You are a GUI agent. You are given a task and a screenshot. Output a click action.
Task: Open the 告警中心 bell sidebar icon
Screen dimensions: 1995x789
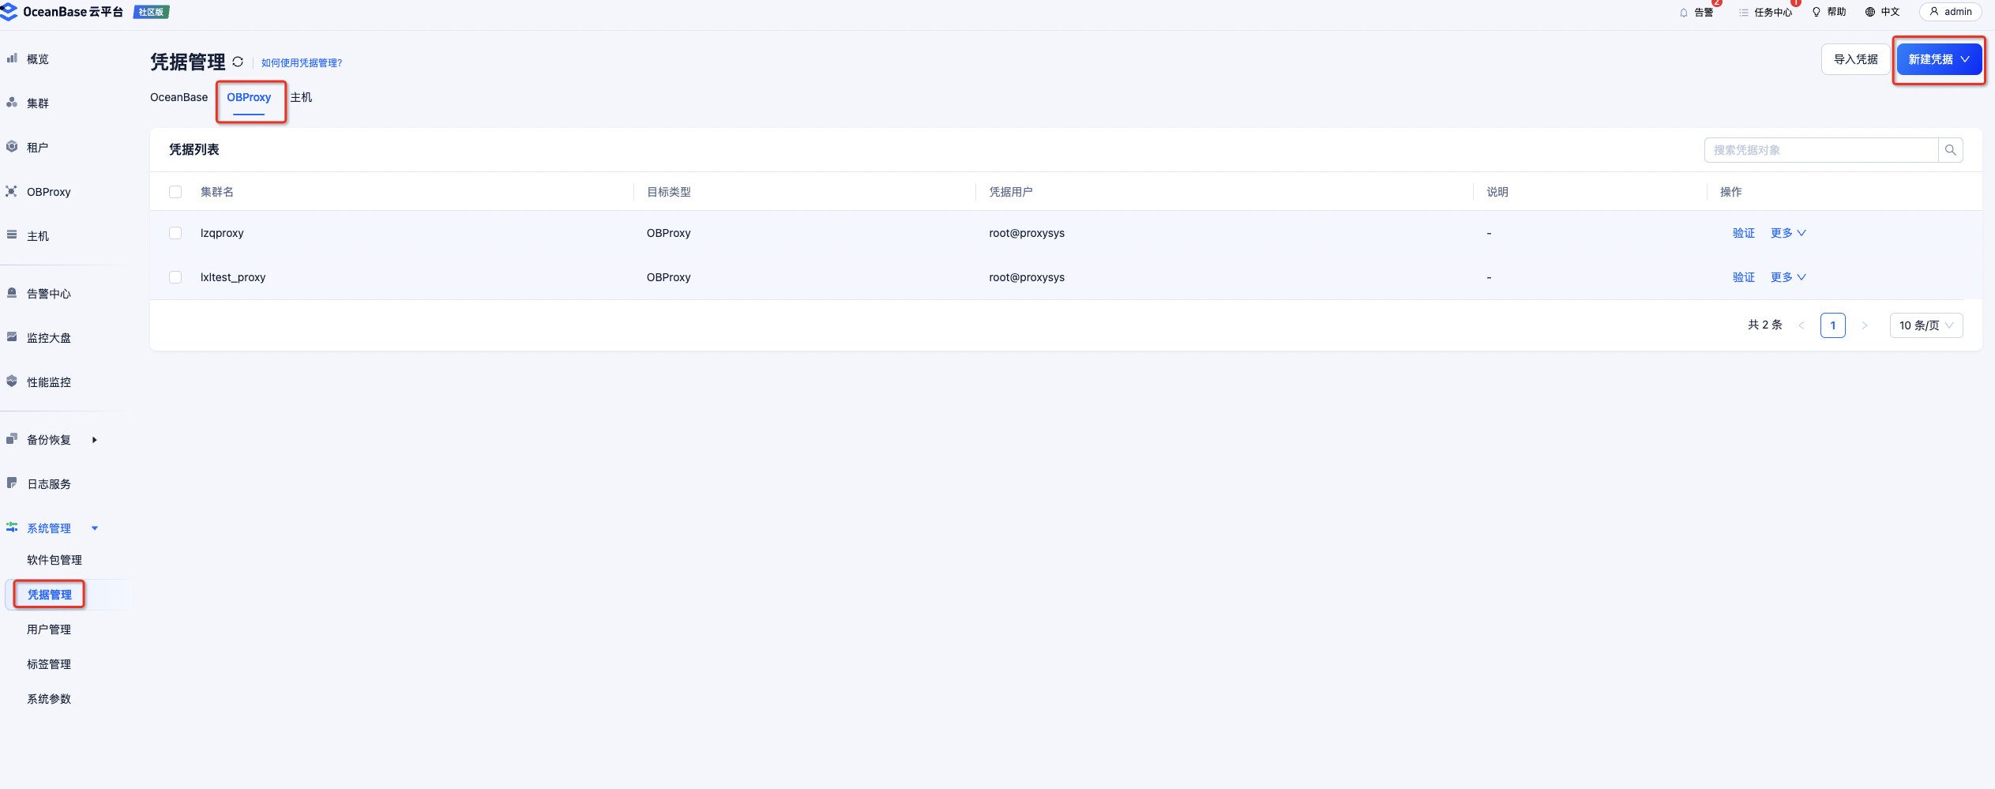click(12, 293)
